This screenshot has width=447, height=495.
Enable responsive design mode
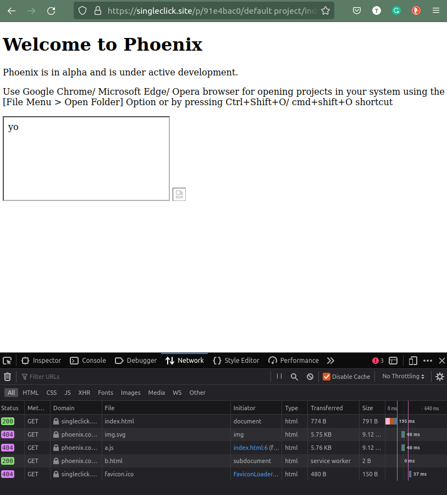pyautogui.click(x=413, y=361)
